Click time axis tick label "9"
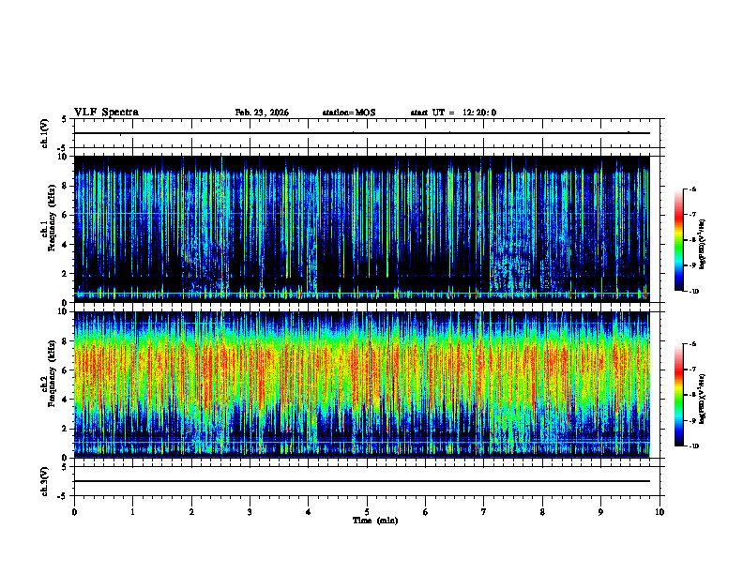 (x=600, y=512)
